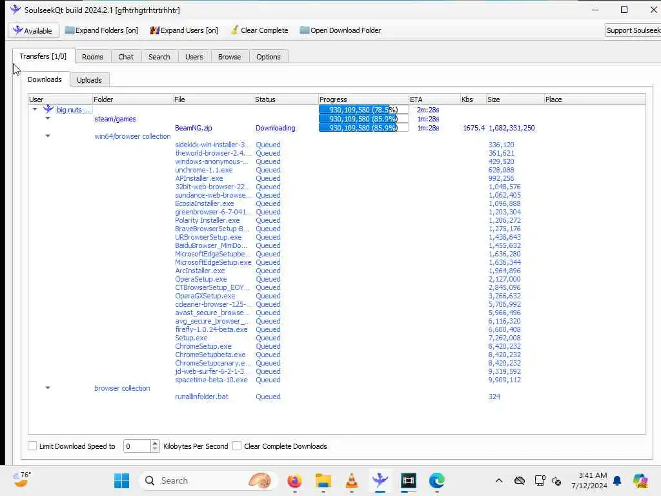Image resolution: width=661 pixels, height=496 pixels.
Task: Check Clear Complete Downloads checkbox
Action: pyautogui.click(x=237, y=446)
